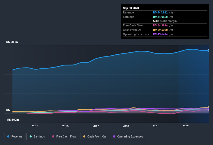
Task: Click the Sep 30 2020 tooltip date
Action: point(131,8)
